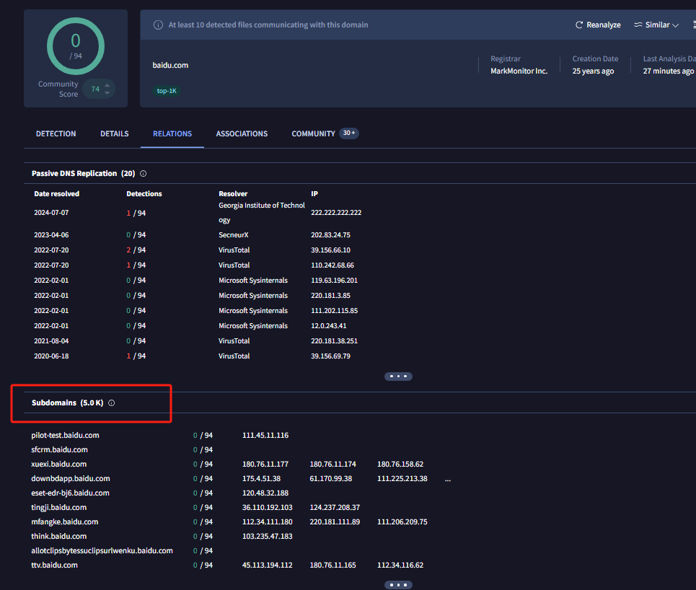696x590 pixels.
Task: Click info icon next to Passive DNS Replication
Action: [x=144, y=174]
